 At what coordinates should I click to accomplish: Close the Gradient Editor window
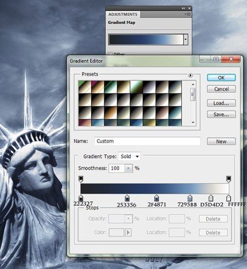point(231,59)
